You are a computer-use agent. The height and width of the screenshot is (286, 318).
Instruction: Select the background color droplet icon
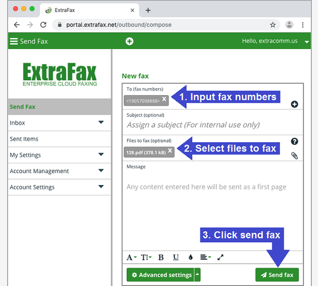click(190, 257)
